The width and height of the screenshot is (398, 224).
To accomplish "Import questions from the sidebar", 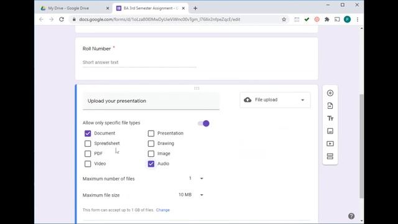I will (x=330, y=106).
